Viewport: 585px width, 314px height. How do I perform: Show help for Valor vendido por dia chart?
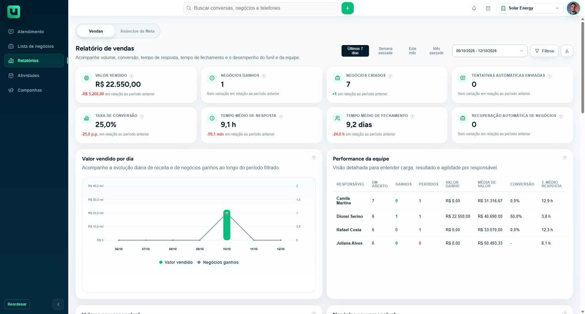tap(314, 158)
